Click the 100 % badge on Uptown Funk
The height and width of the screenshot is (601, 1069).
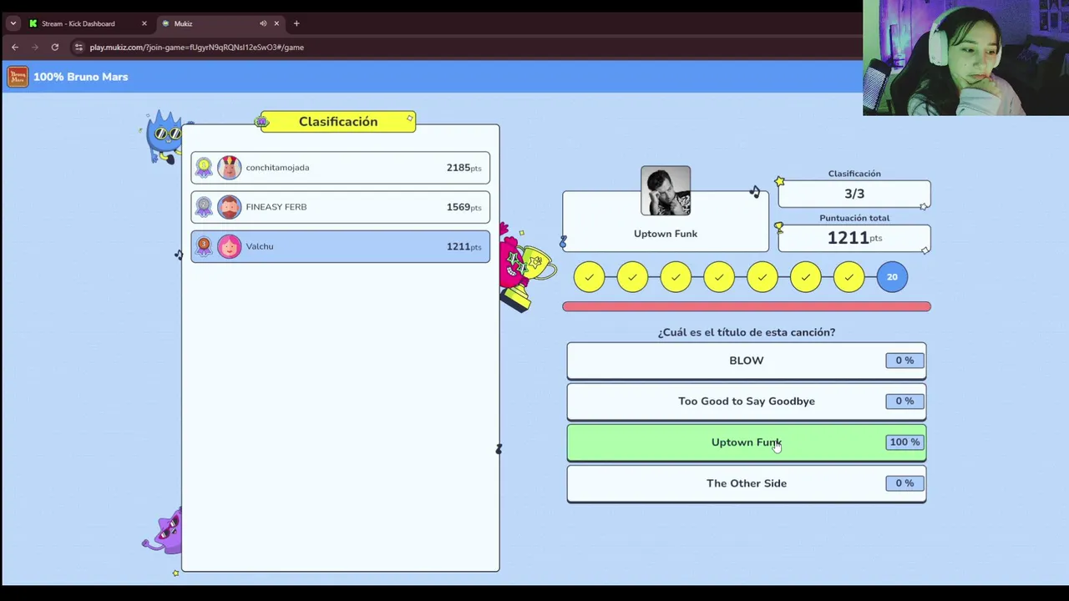coord(904,442)
